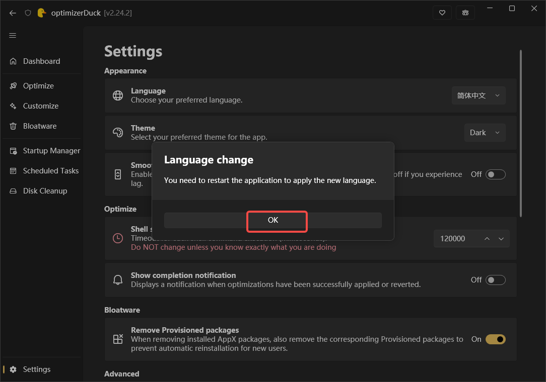Click the bell icon for completion notification
The width and height of the screenshot is (546, 382).
pos(118,280)
